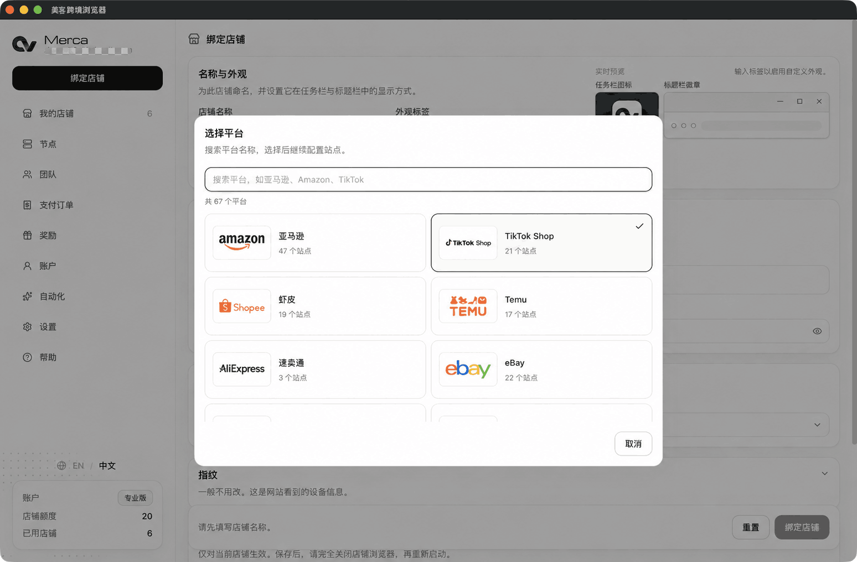
Task: Click the '共 67 个平台' text
Action: 226,201
